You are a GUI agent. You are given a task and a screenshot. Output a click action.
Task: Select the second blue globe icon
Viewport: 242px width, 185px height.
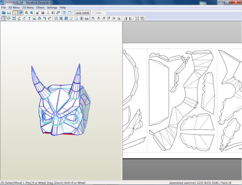pyautogui.click(x=32, y=13)
